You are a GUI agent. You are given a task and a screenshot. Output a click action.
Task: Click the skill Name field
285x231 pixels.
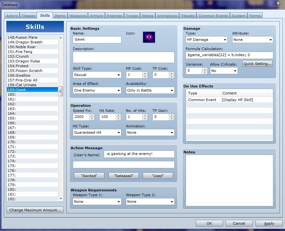pyautogui.click(x=97, y=40)
